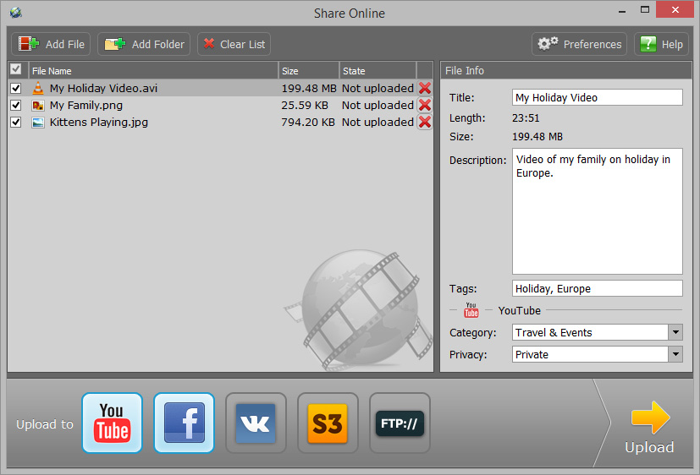Start upload with the Upload arrow
The width and height of the screenshot is (700, 475).
(649, 429)
